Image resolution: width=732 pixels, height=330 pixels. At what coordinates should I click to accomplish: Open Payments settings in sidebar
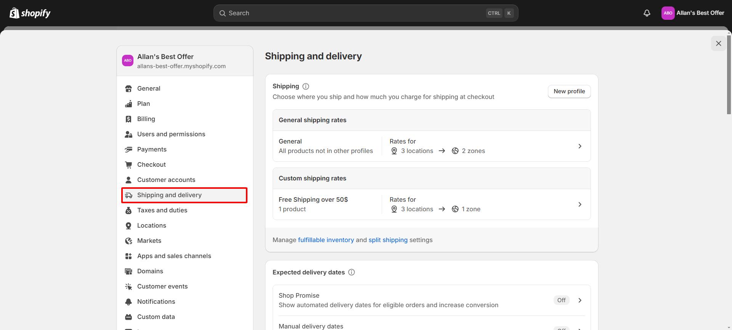152,150
